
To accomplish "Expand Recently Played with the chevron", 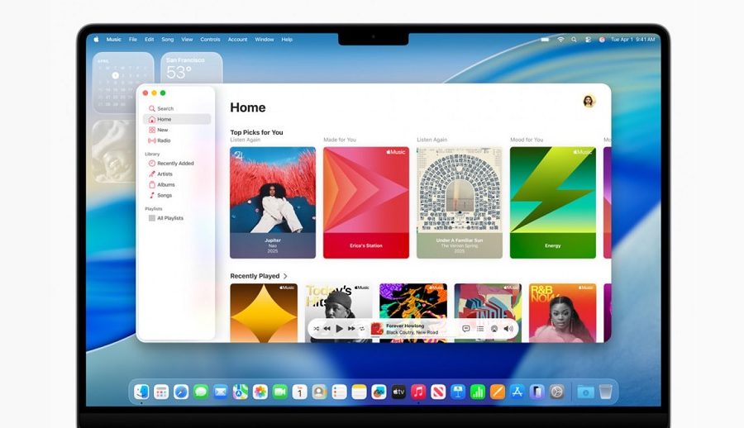I will [286, 276].
